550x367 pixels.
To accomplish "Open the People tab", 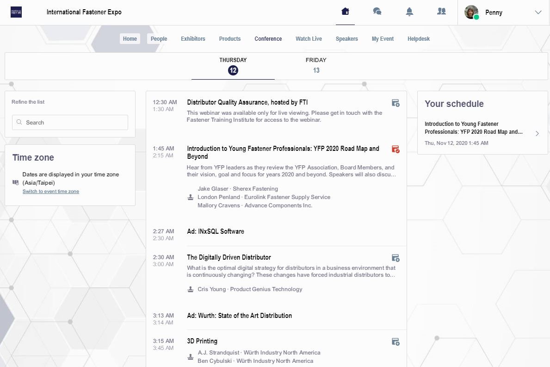I will point(159,38).
